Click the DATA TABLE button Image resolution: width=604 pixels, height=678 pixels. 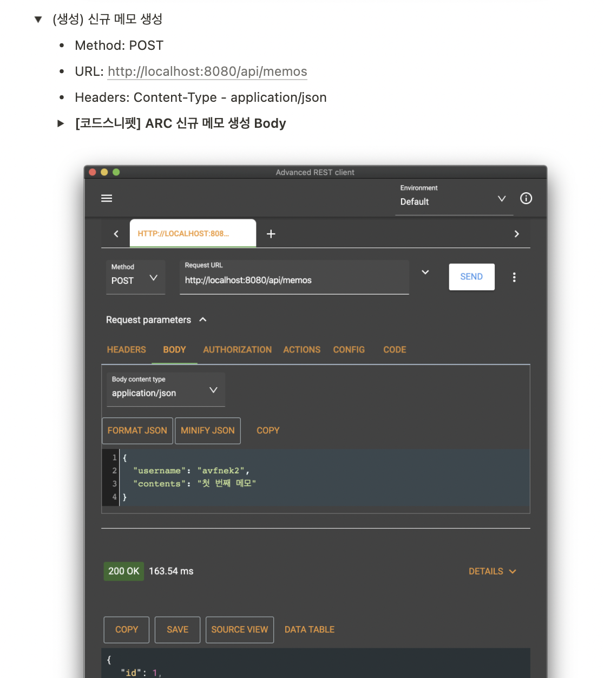point(310,630)
